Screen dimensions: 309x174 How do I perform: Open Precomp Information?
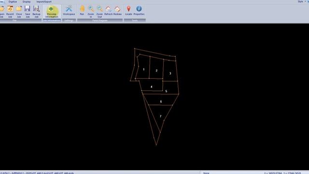[52, 12]
